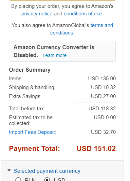130x181 pixels.
Task: Click the Payment Total USD 151.02 amount
Action: pyautogui.click(x=96, y=149)
